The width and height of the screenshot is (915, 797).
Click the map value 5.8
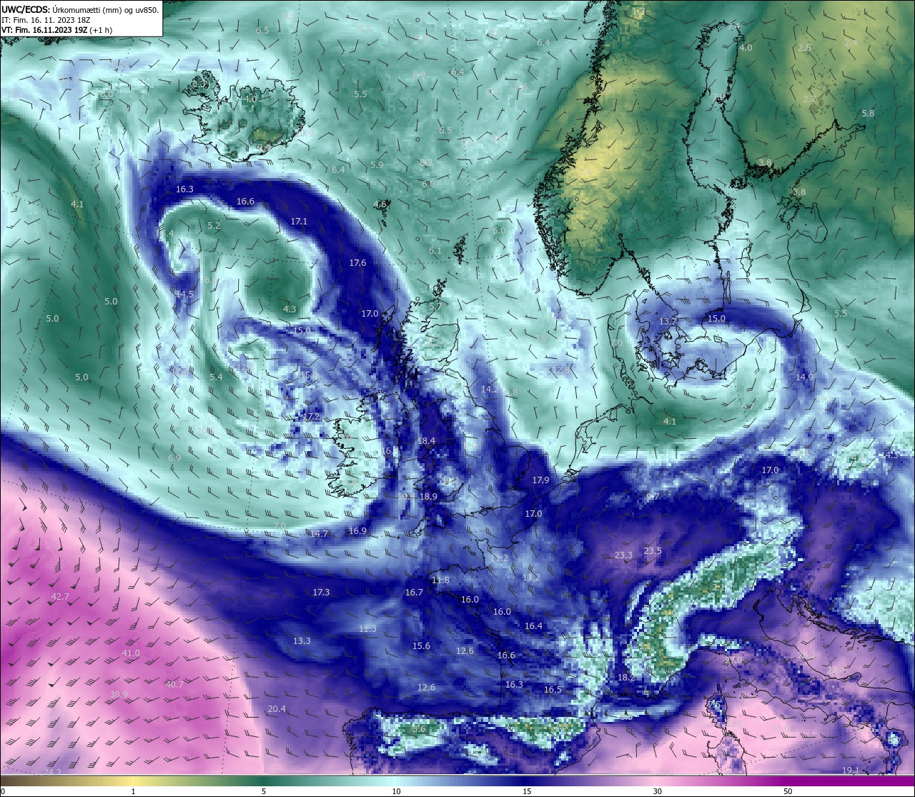868,113
